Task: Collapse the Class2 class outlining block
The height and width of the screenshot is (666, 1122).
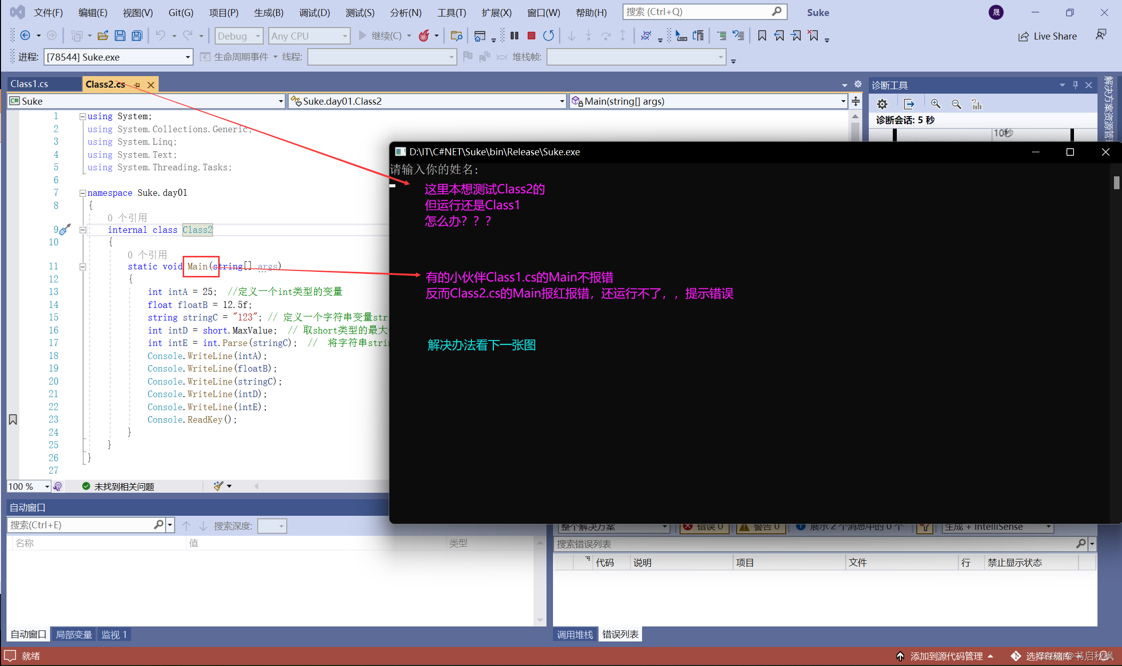Action: [83, 230]
